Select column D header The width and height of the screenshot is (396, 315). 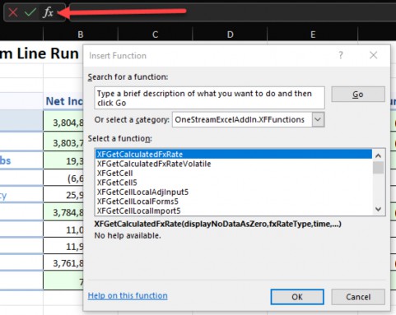[231, 35]
